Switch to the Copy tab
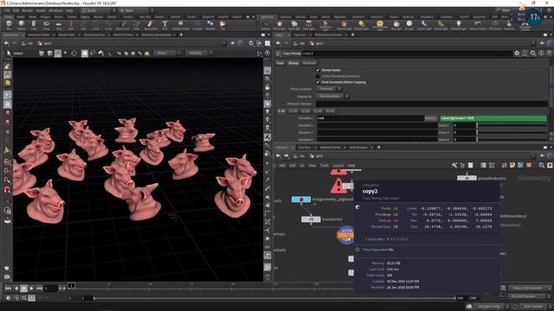The width and height of the screenshot is (554, 311). [x=280, y=63]
